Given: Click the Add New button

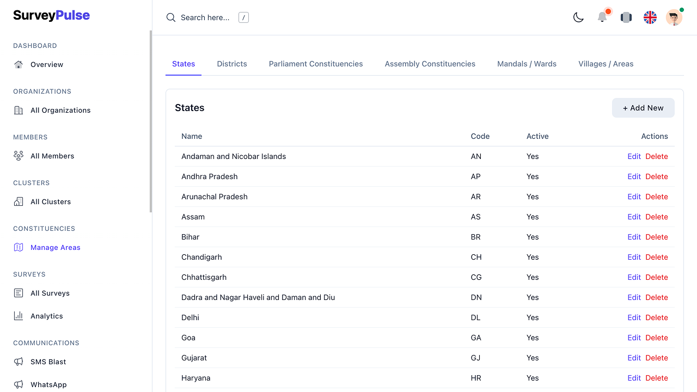Looking at the screenshot, I should pos(643,108).
